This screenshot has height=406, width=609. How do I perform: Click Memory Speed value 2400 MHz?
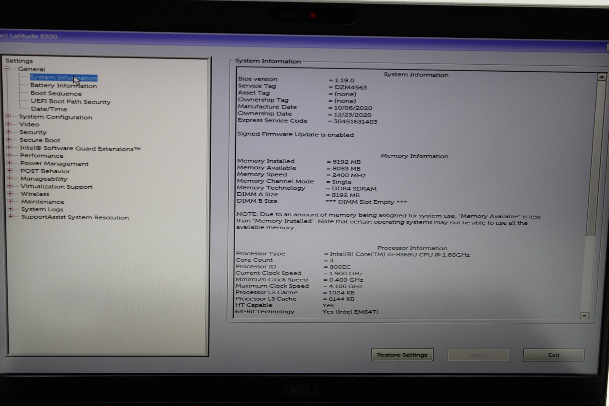tap(349, 176)
